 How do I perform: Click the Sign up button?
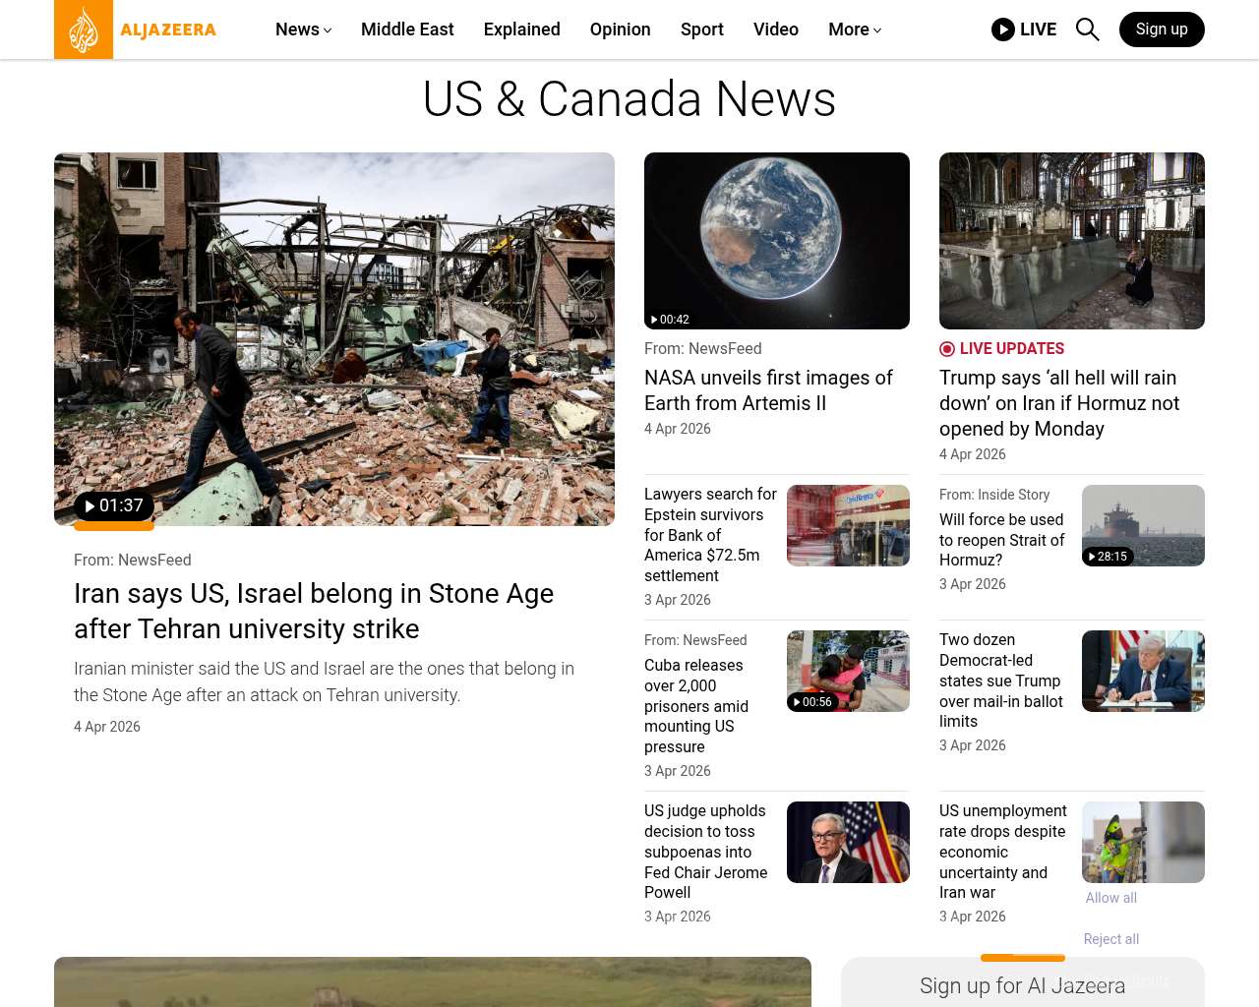(1162, 30)
